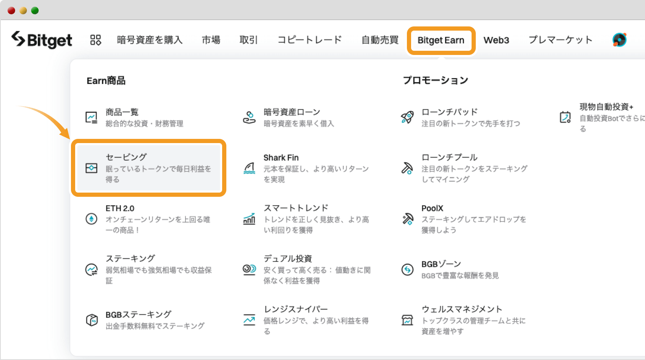Click the green macOS maximize button

point(35,10)
